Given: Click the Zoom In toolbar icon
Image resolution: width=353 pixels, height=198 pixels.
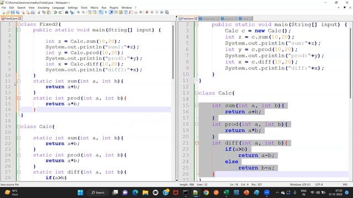Looking at the screenshot, I should pyautogui.click(x=78, y=12).
